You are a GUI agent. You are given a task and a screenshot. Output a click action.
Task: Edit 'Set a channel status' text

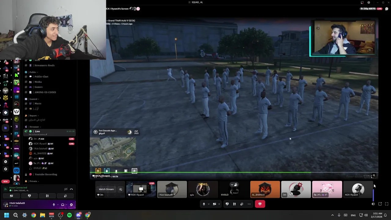tap(38, 135)
